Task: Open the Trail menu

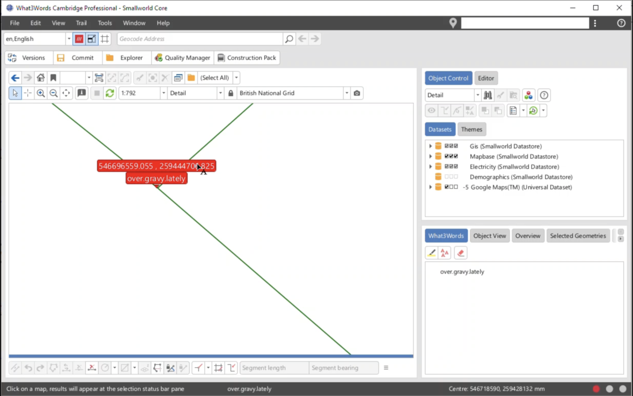Action: (x=81, y=23)
